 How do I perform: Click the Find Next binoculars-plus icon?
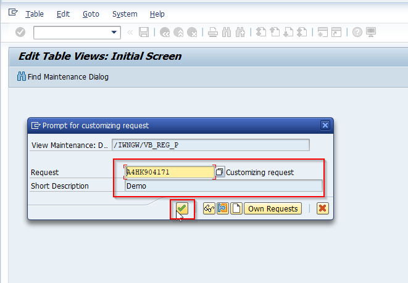click(240, 32)
